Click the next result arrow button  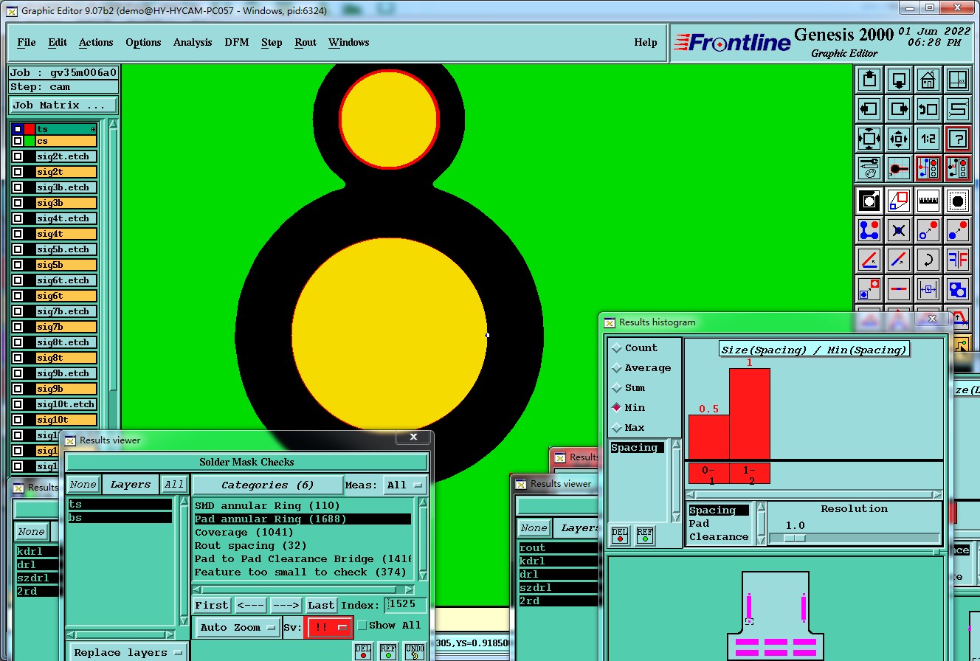point(286,605)
